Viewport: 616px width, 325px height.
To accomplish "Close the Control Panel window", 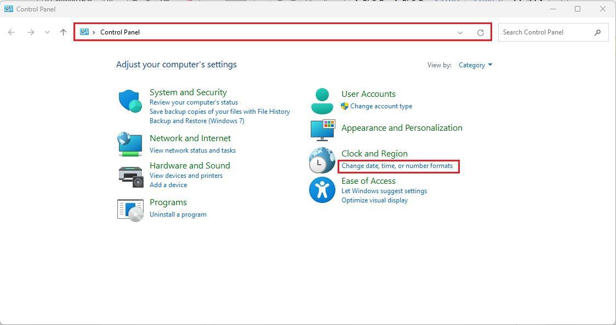I will pos(603,9).
